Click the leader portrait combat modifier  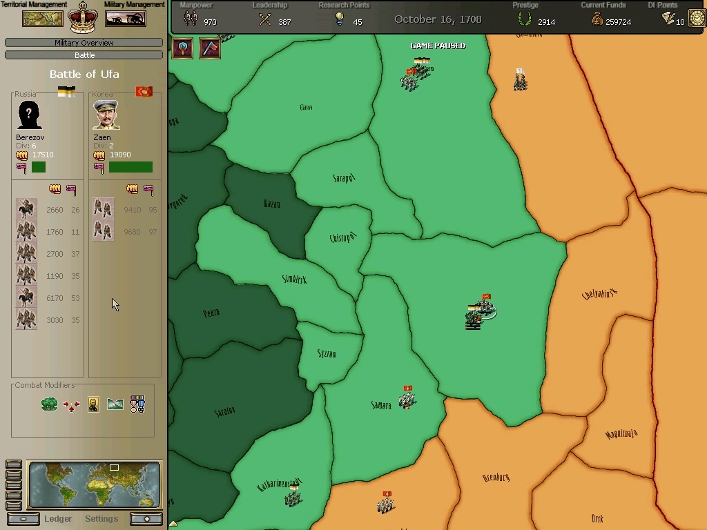(x=93, y=404)
